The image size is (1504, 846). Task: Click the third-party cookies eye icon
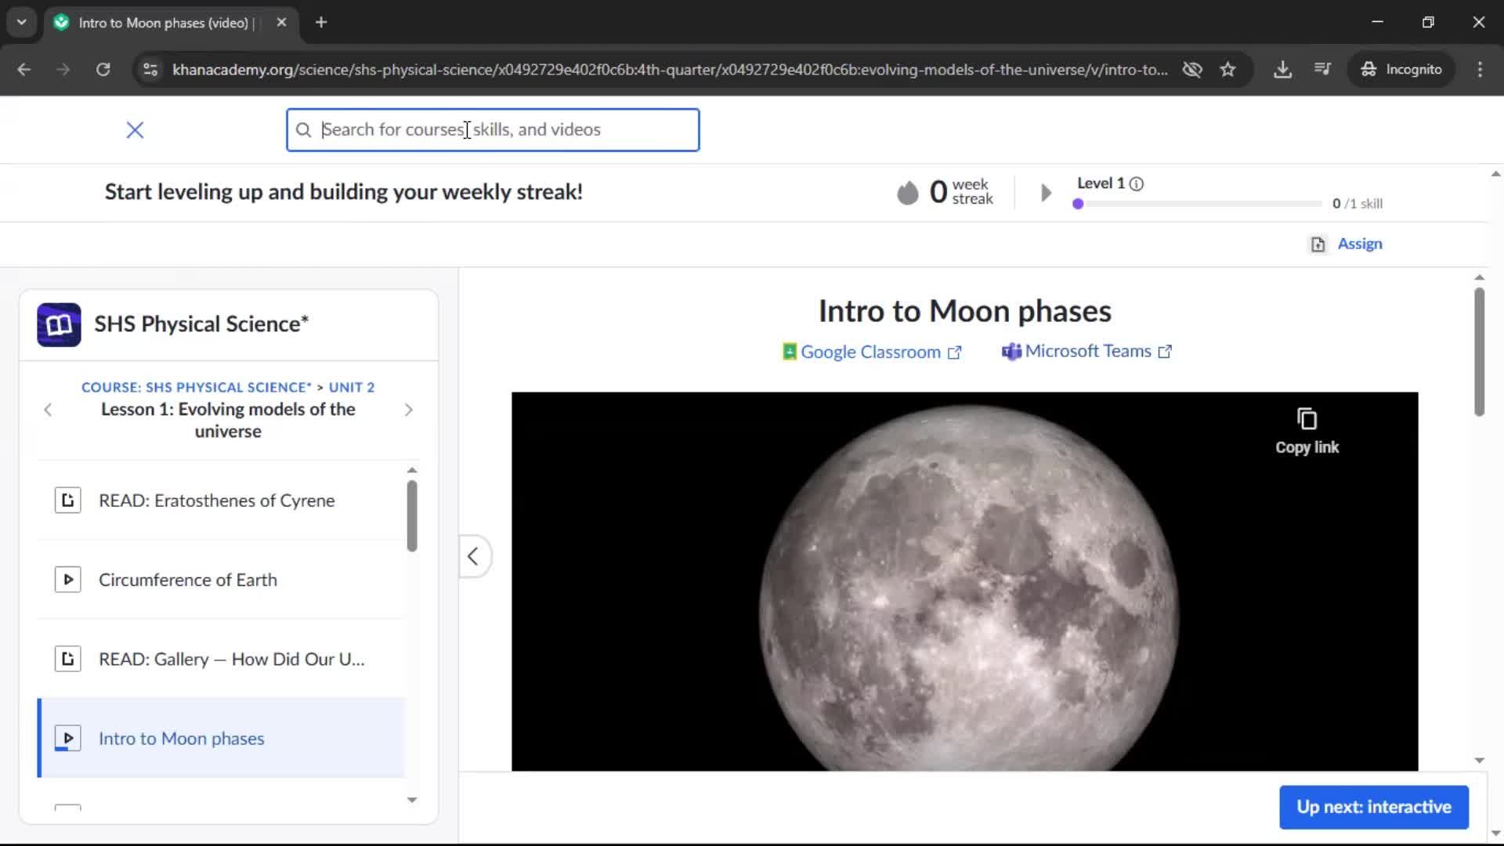point(1192,69)
